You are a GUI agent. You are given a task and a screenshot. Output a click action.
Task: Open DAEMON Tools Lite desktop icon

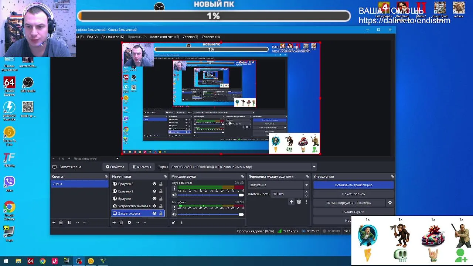click(9, 111)
